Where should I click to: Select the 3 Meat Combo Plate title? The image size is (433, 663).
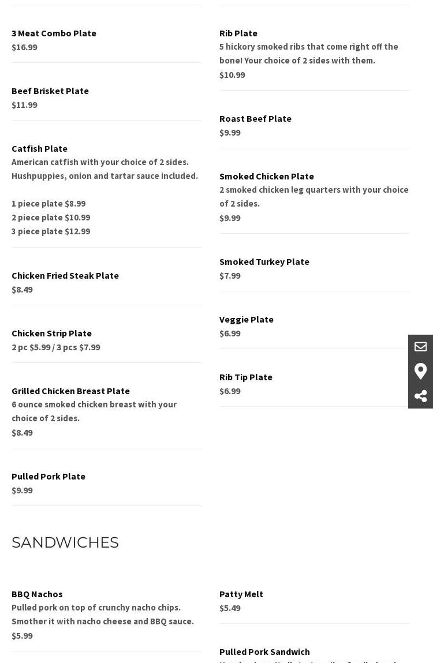pyautogui.click(x=54, y=33)
